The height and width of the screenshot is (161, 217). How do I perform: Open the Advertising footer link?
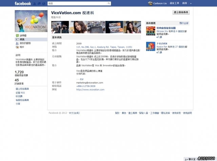pos(124,113)
